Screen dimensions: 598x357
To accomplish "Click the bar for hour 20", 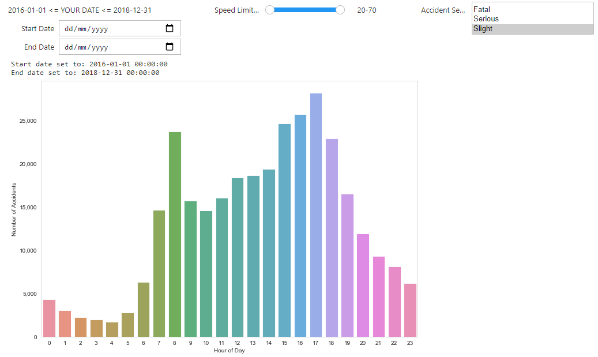I will tap(363, 285).
